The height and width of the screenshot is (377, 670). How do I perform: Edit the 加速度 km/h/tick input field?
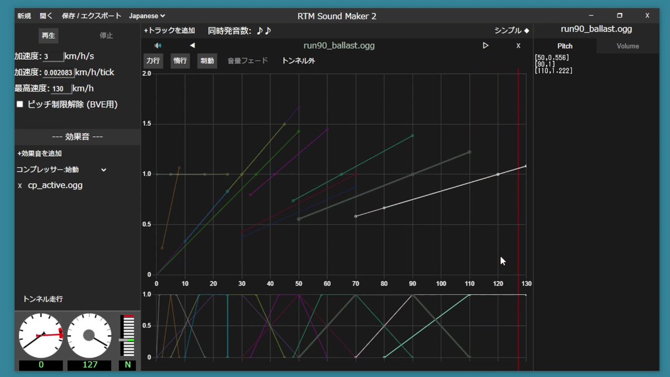point(59,72)
